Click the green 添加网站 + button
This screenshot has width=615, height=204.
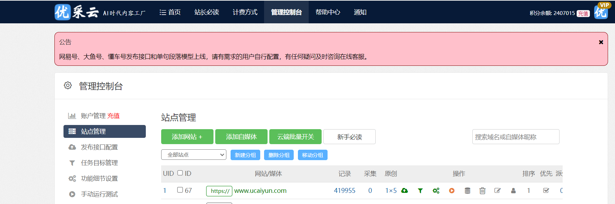click(187, 137)
